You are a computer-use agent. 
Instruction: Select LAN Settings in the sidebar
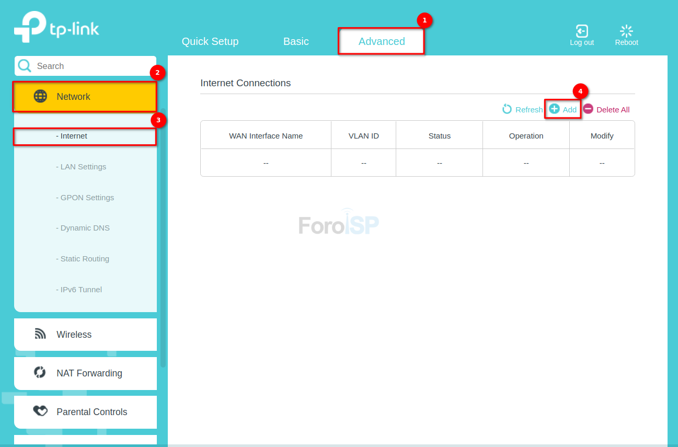(x=83, y=167)
